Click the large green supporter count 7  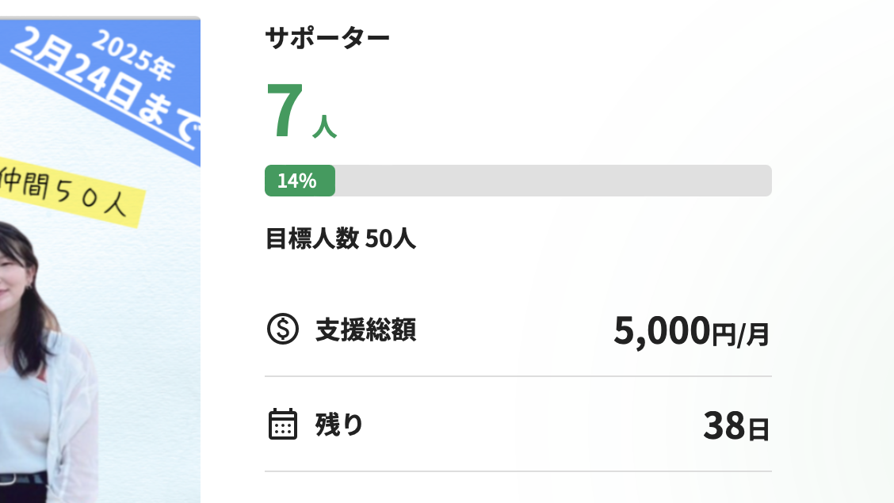click(284, 112)
